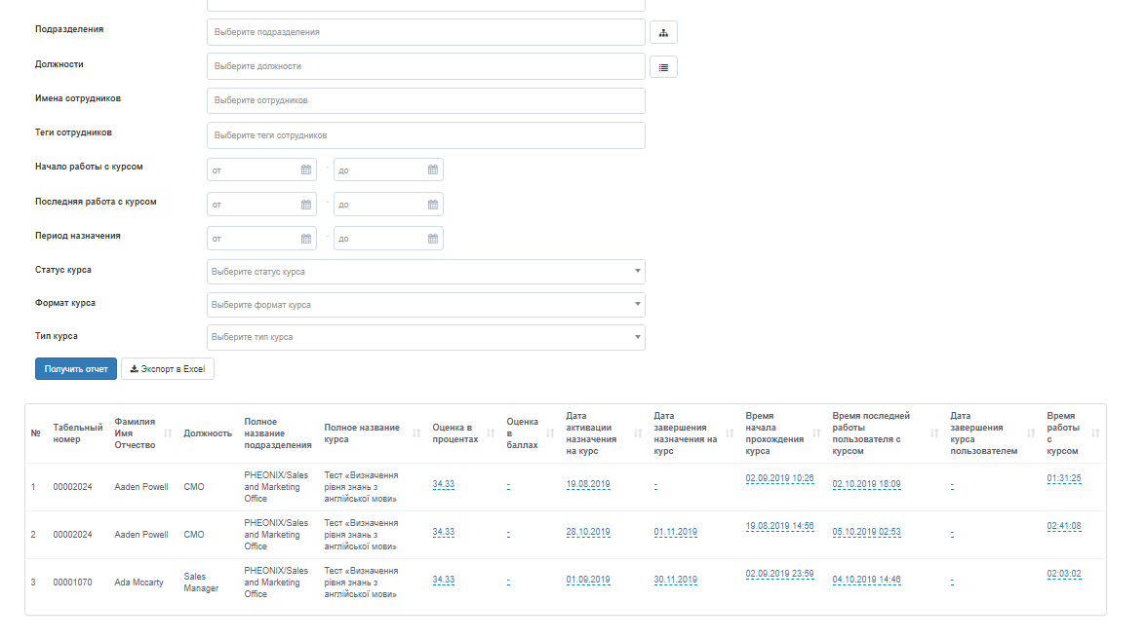
Task: Focus the 'Выберите должности' field
Action: point(425,66)
